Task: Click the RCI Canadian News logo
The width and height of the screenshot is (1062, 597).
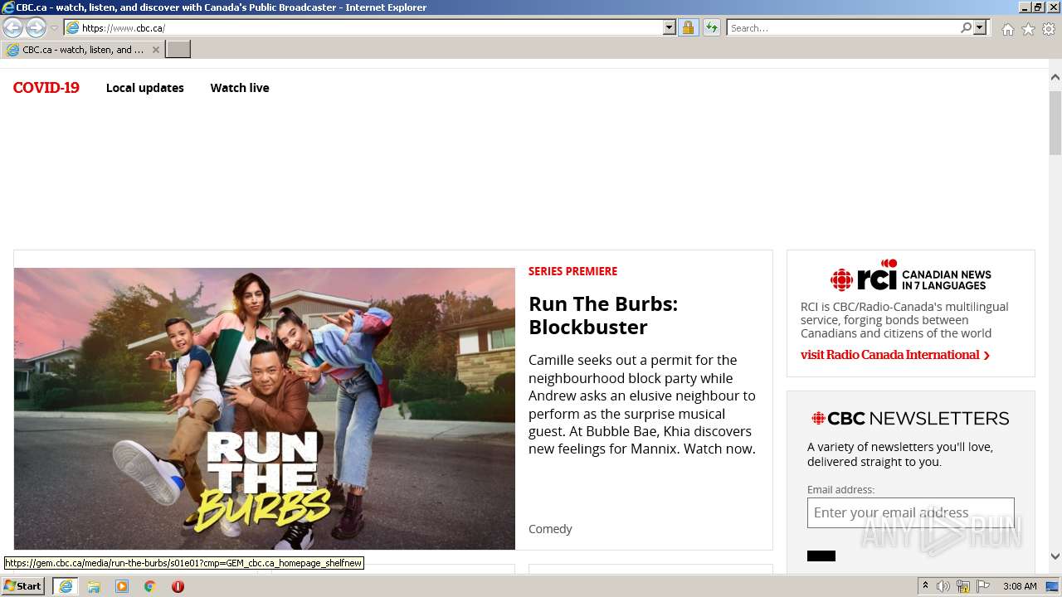Action: point(911,276)
